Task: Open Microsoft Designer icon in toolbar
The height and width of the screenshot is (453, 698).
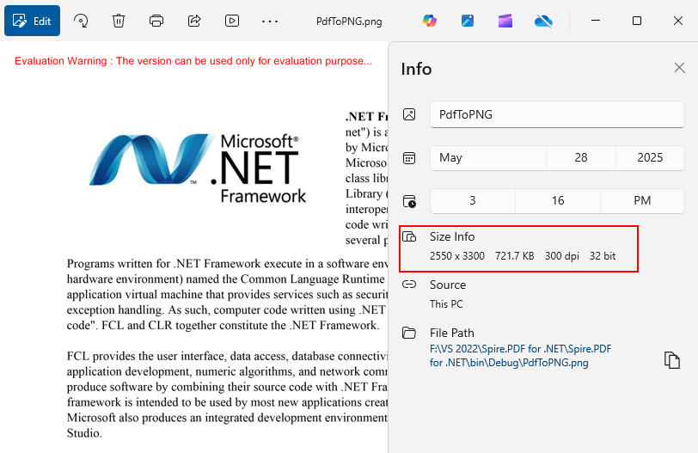Action: click(468, 21)
